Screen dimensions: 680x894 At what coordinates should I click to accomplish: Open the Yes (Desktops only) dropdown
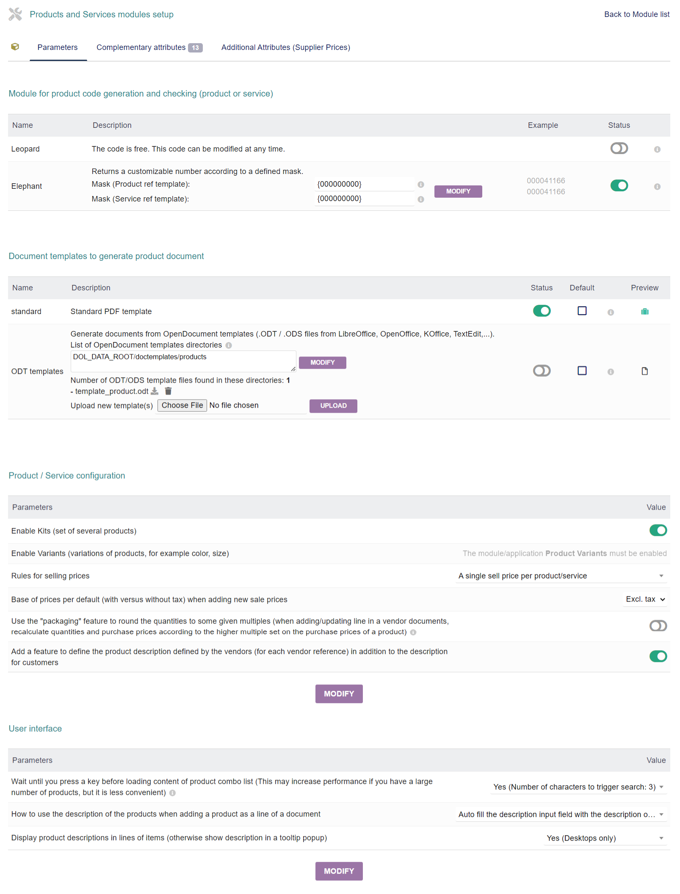click(605, 838)
